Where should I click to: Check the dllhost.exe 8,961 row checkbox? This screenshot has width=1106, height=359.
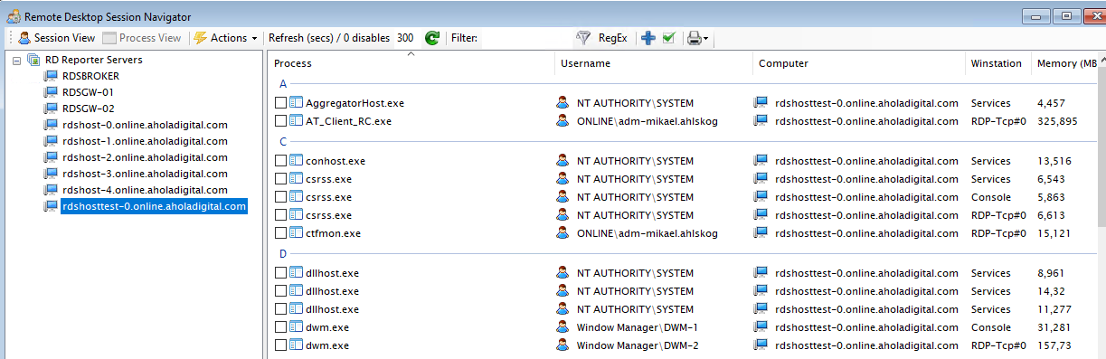coord(280,273)
